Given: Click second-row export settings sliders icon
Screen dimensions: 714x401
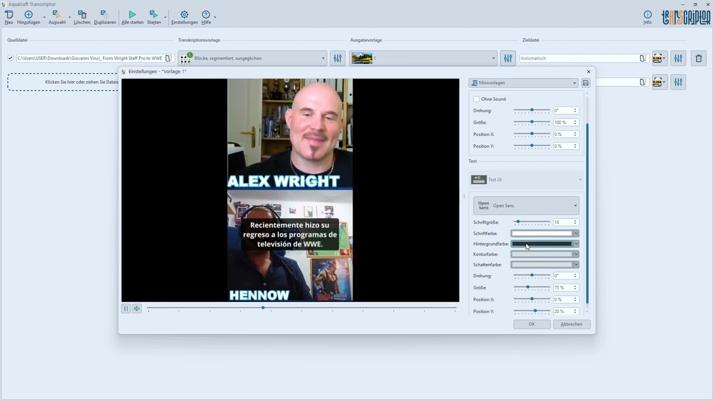Looking at the screenshot, I should [678, 82].
